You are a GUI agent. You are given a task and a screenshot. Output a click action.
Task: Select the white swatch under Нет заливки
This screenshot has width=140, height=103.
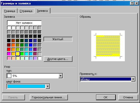click(x=9, y=28)
